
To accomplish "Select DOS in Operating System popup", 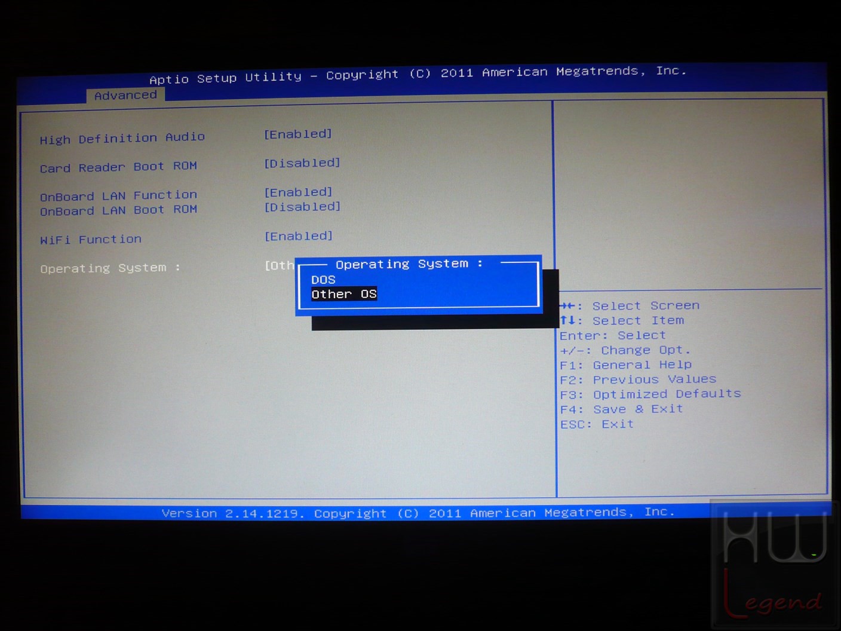I will (x=323, y=280).
